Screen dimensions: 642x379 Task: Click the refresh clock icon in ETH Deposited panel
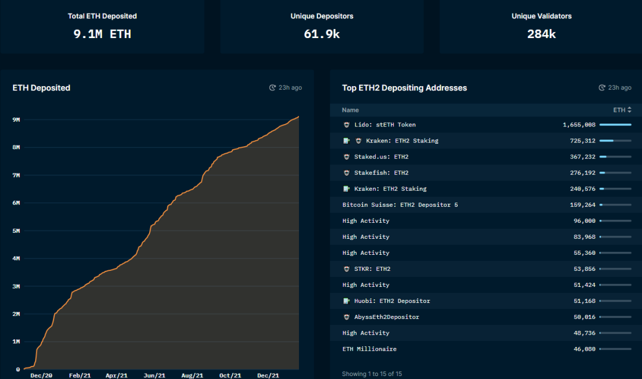[272, 87]
